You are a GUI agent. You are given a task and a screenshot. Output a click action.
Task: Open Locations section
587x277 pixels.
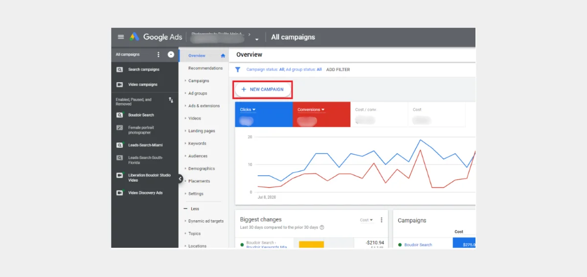tap(197, 246)
